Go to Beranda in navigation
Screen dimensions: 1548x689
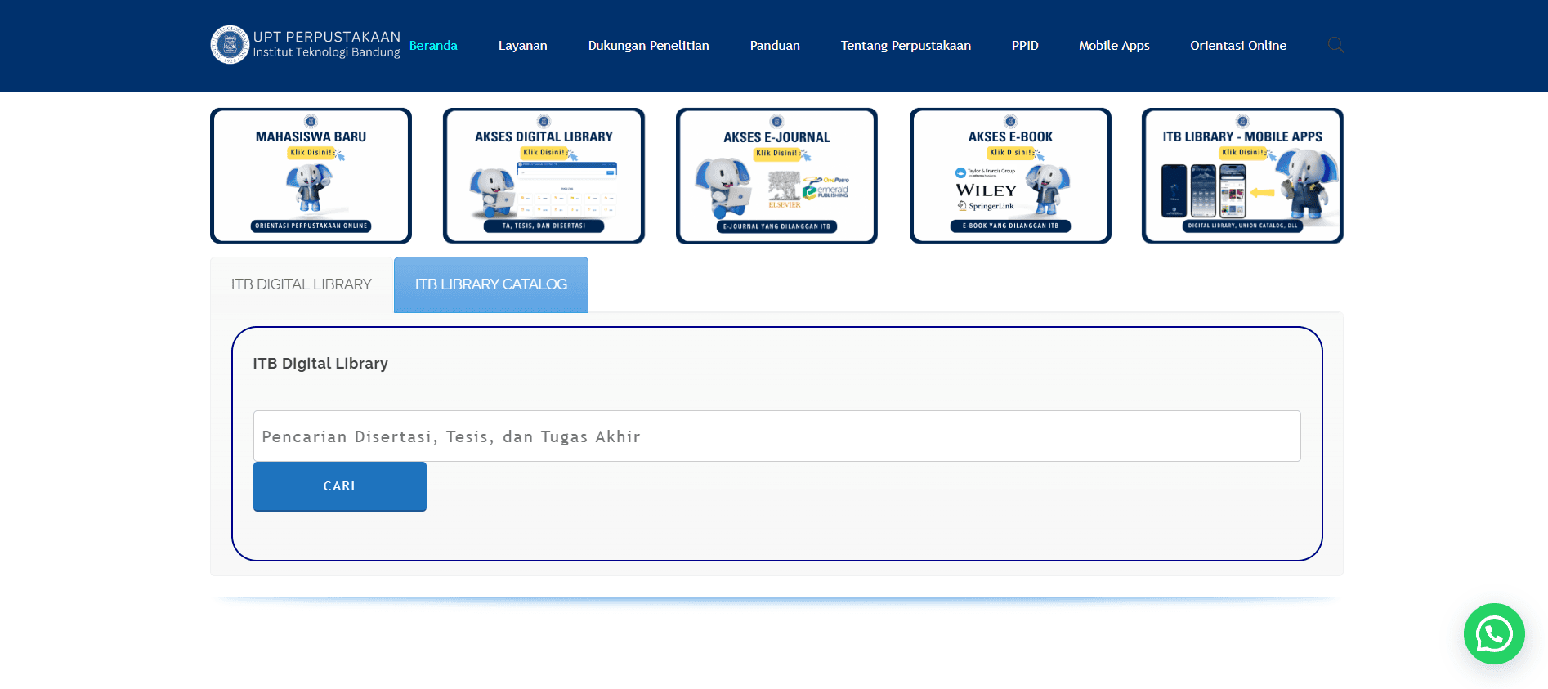pos(433,46)
